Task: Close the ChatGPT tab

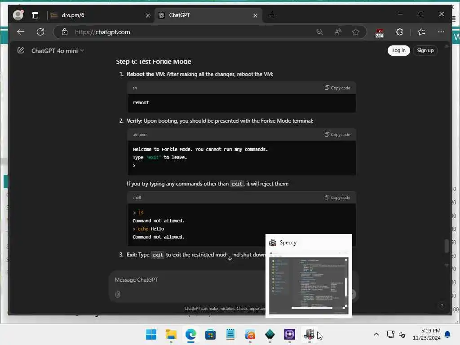Action: [x=255, y=16]
